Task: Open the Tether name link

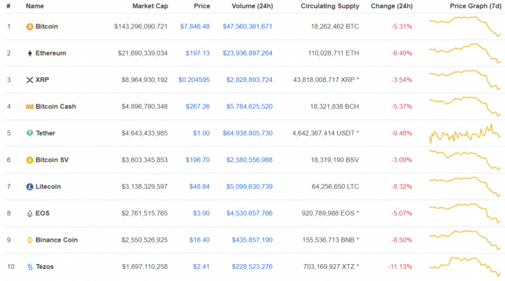Action: pyautogui.click(x=45, y=133)
